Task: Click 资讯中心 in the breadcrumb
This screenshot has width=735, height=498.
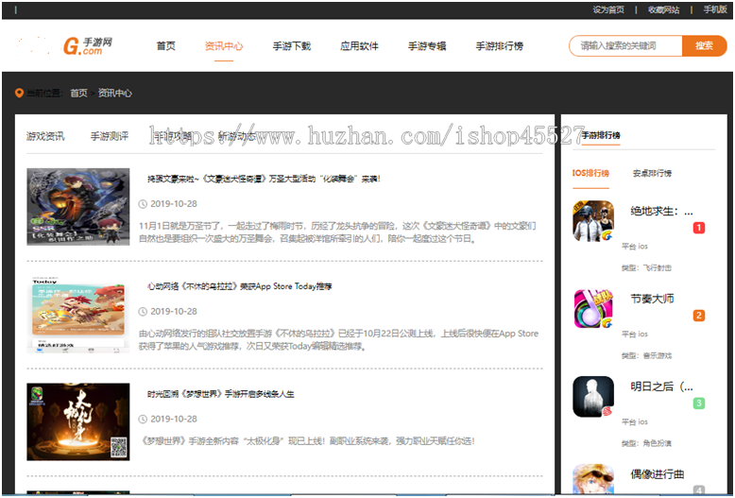Action: point(115,93)
